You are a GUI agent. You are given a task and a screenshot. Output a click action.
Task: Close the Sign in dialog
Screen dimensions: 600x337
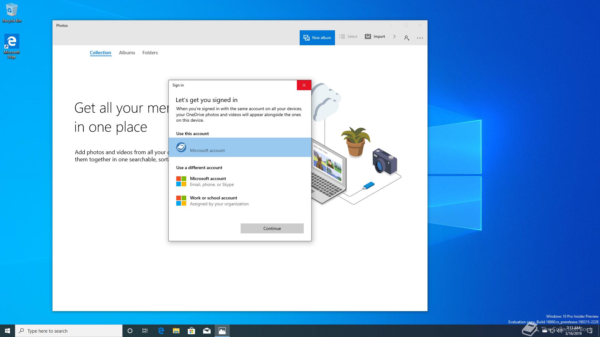pyautogui.click(x=304, y=85)
